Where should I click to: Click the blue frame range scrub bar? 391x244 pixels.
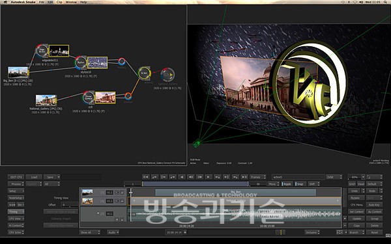click(x=195, y=184)
